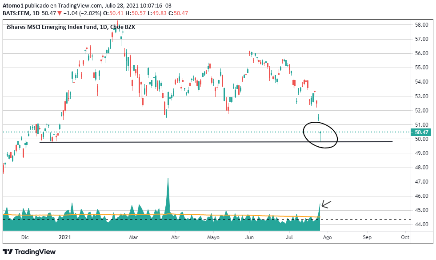436x260 pixels.
Task: Click the 58.00 price axis label
Action: (x=421, y=25)
